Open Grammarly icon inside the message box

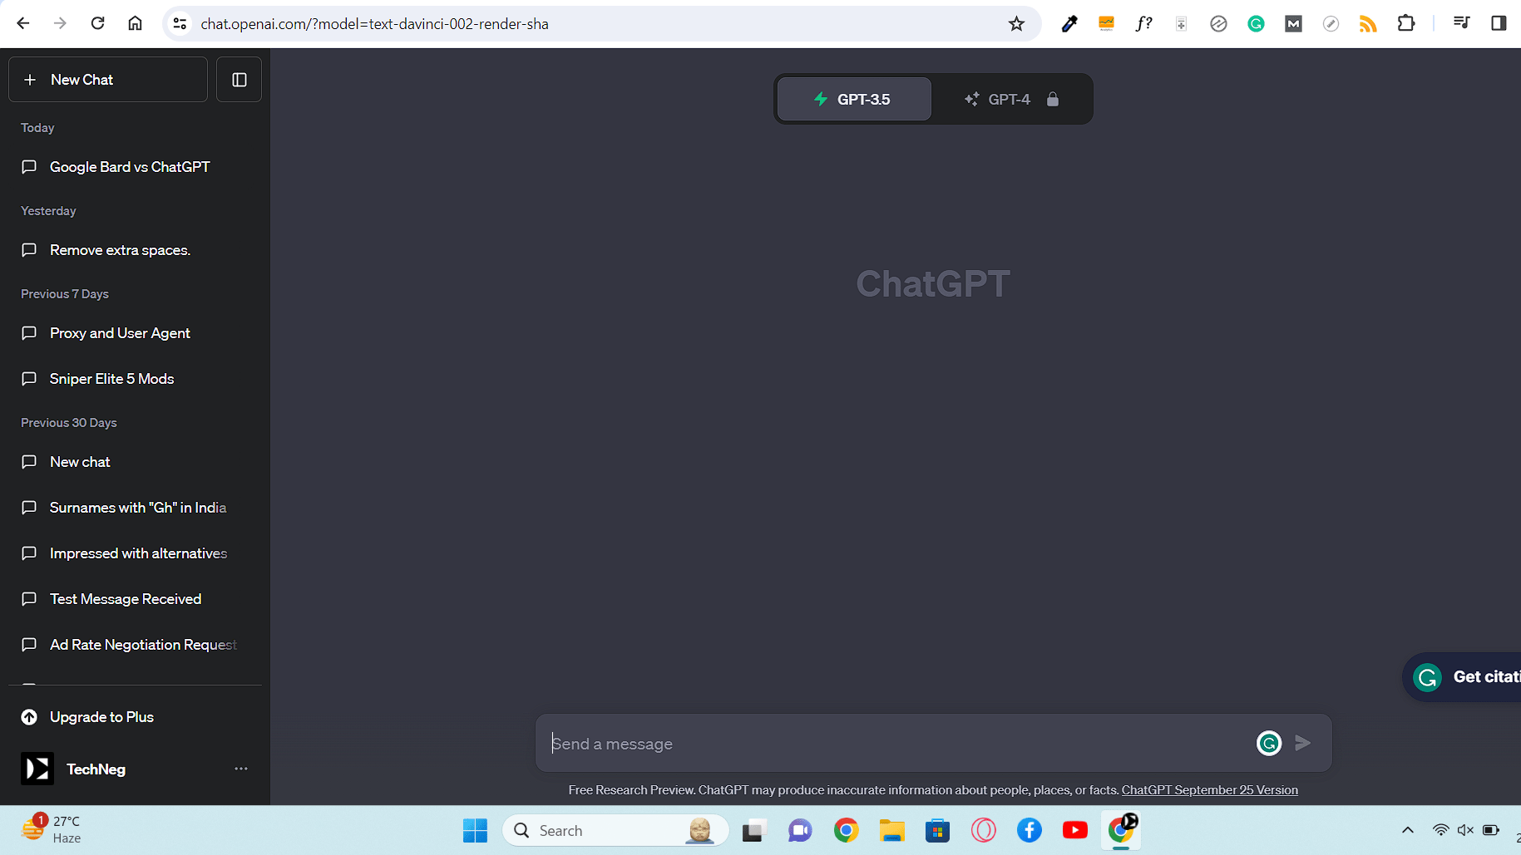click(x=1268, y=743)
